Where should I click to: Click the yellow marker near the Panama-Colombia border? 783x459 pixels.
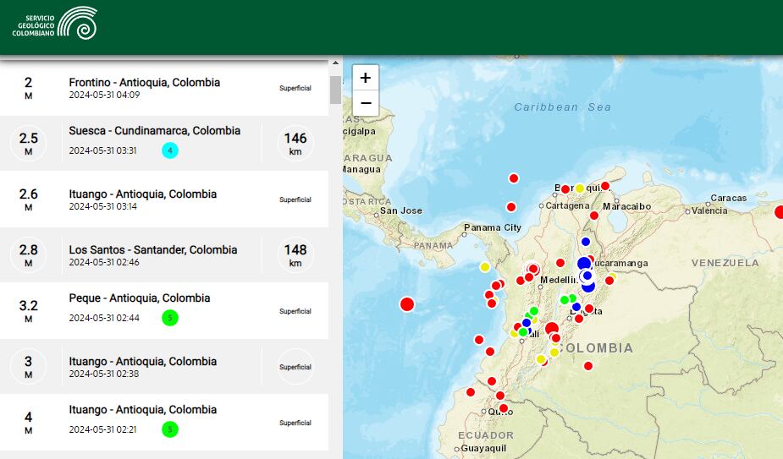click(485, 267)
